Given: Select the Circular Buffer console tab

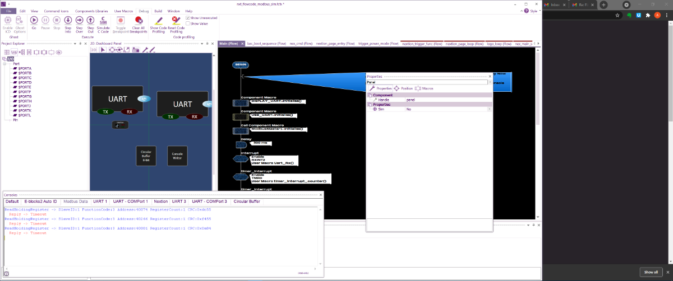Looking at the screenshot, I should coord(247,201).
